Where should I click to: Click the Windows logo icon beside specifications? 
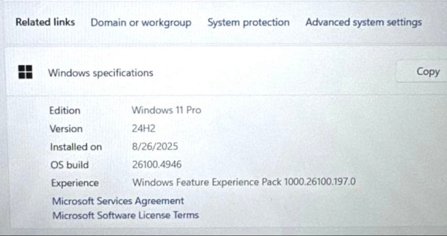tap(26, 72)
